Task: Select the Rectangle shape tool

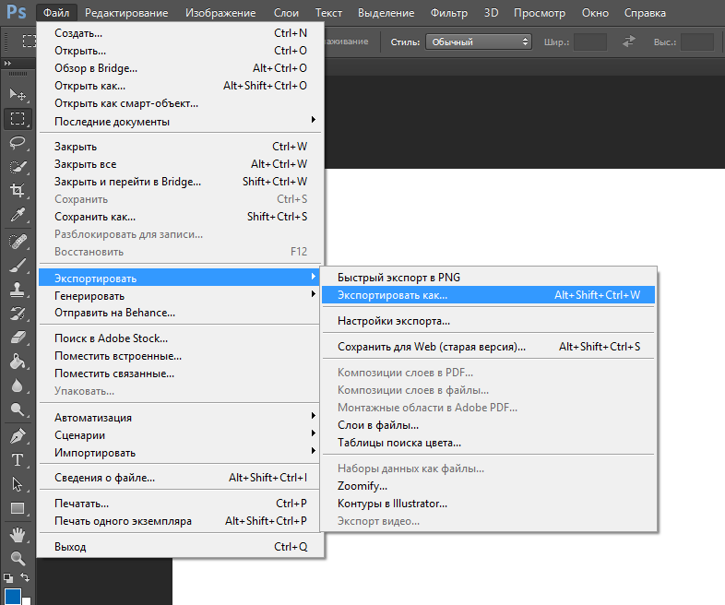Action: click(18, 508)
